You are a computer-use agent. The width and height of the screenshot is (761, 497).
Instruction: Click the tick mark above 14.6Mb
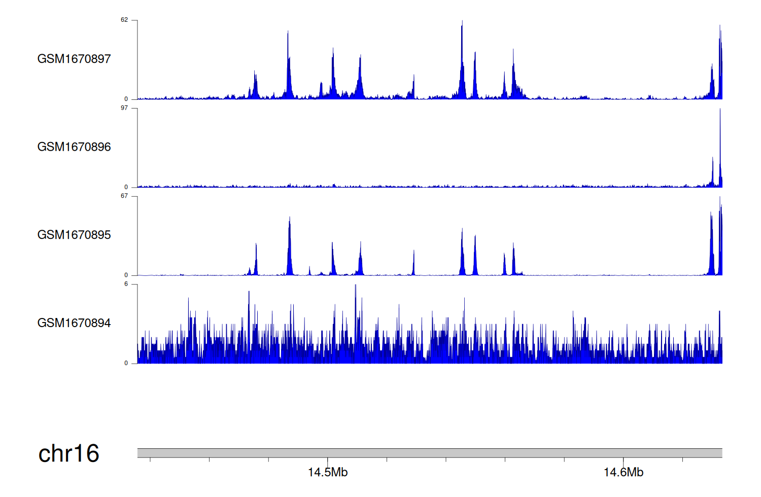(624, 460)
